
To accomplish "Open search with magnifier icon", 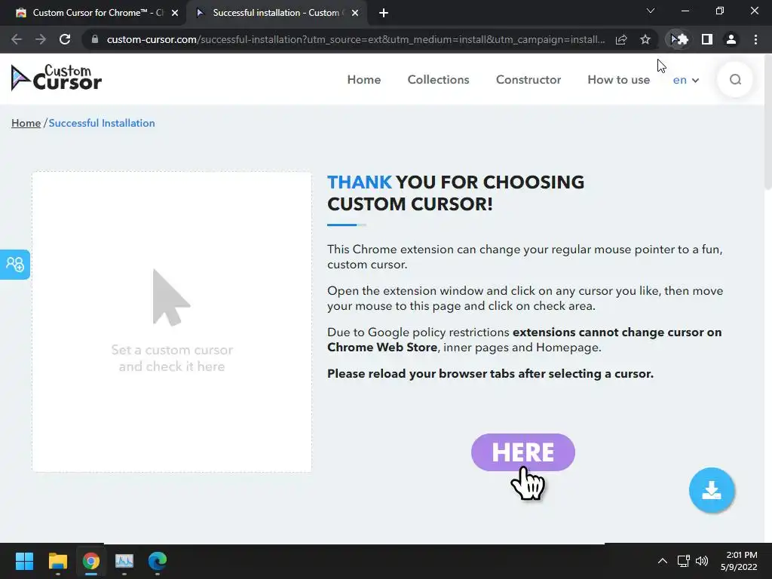I will click(x=735, y=80).
